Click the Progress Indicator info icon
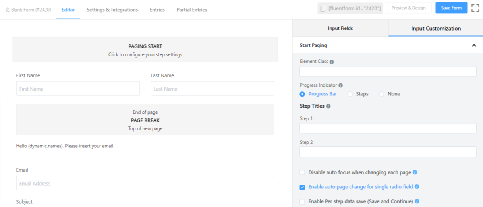Viewport: 483px width, 207px height. click(340, 85)
